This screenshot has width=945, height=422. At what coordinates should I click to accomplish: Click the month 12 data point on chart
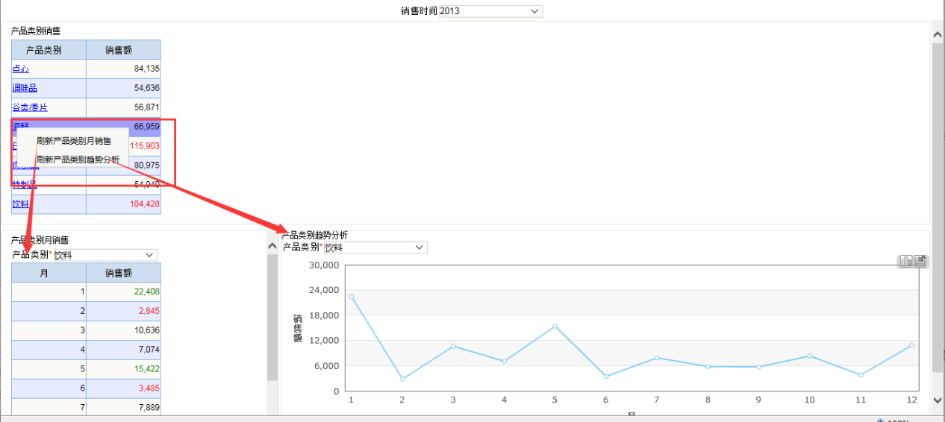(911, 345)
